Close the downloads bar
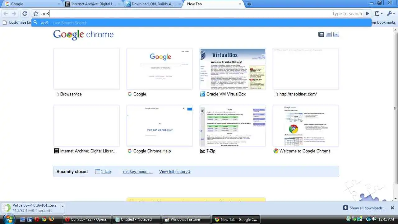 tap(392, 208)
